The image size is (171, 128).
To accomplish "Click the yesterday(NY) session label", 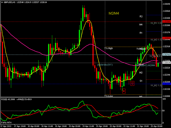I will (x=105, y=65).
